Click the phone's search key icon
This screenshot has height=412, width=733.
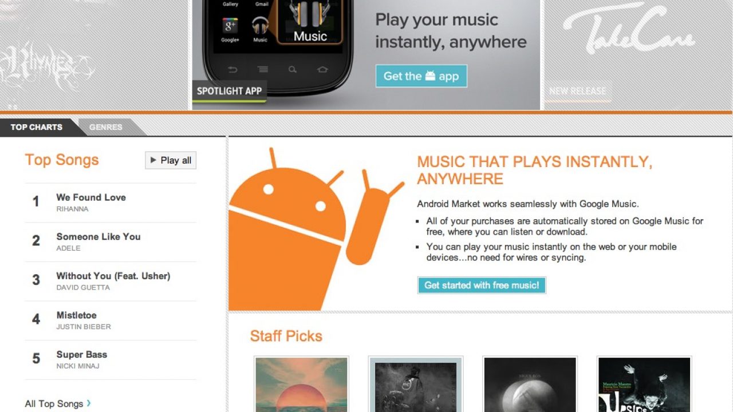[293, 70]
